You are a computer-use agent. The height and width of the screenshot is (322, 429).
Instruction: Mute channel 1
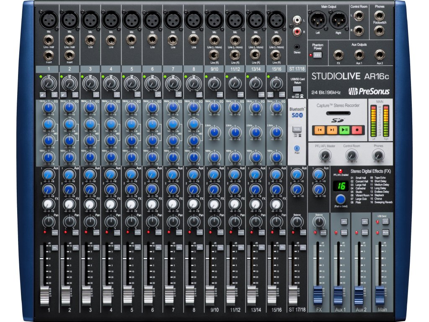click(54, 232)
